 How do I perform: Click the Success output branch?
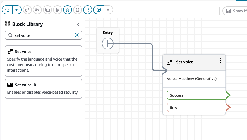(197, 95)
